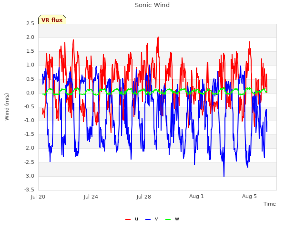The image size is (305, 228).
Task: Click the 0.0 y-axis tick label
Action: pos(30,93)
